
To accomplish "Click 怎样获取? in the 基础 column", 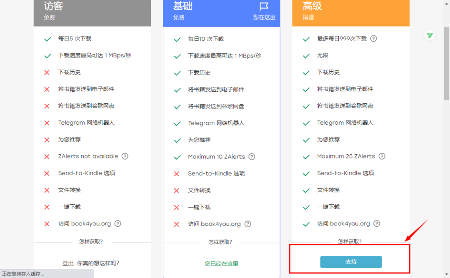I will [220, 242].
